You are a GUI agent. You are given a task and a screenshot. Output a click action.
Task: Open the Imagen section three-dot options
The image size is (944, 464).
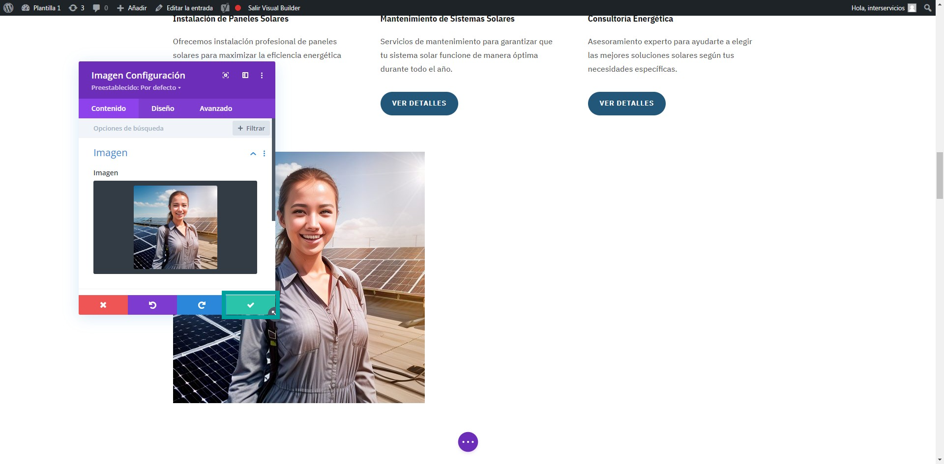click(x=265, y=154)
